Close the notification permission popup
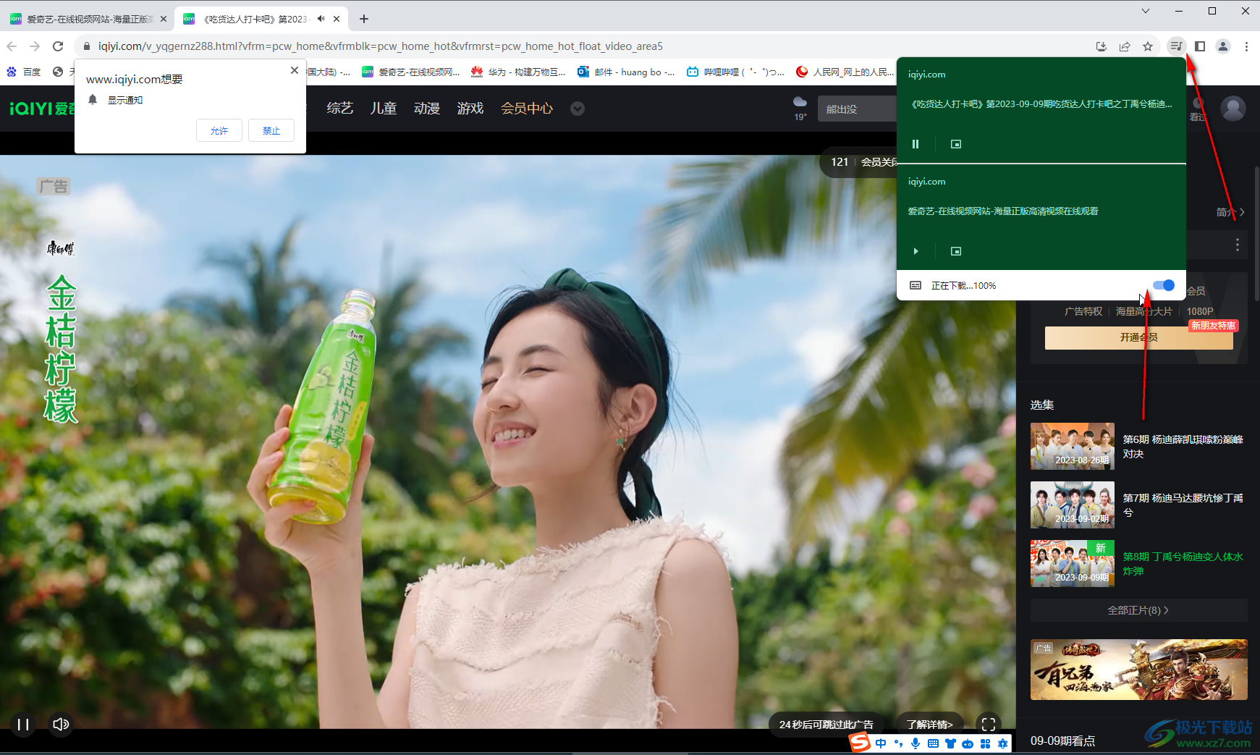This screenshot has height=755, width=1260. point(294,70)
